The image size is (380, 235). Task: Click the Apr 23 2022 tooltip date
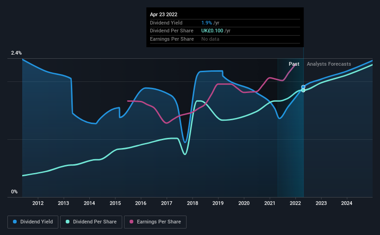point(163,14)
